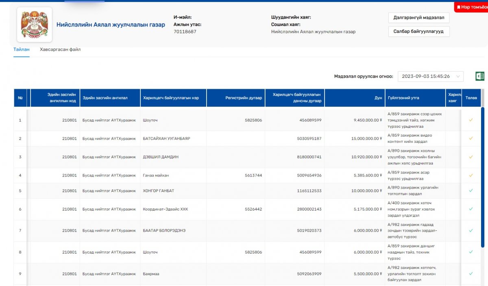Image resolution: width=488 pixels, height=286 pixels.
Task: Click green checkmark for Баярмаа row
Action: tap(471, 274)
